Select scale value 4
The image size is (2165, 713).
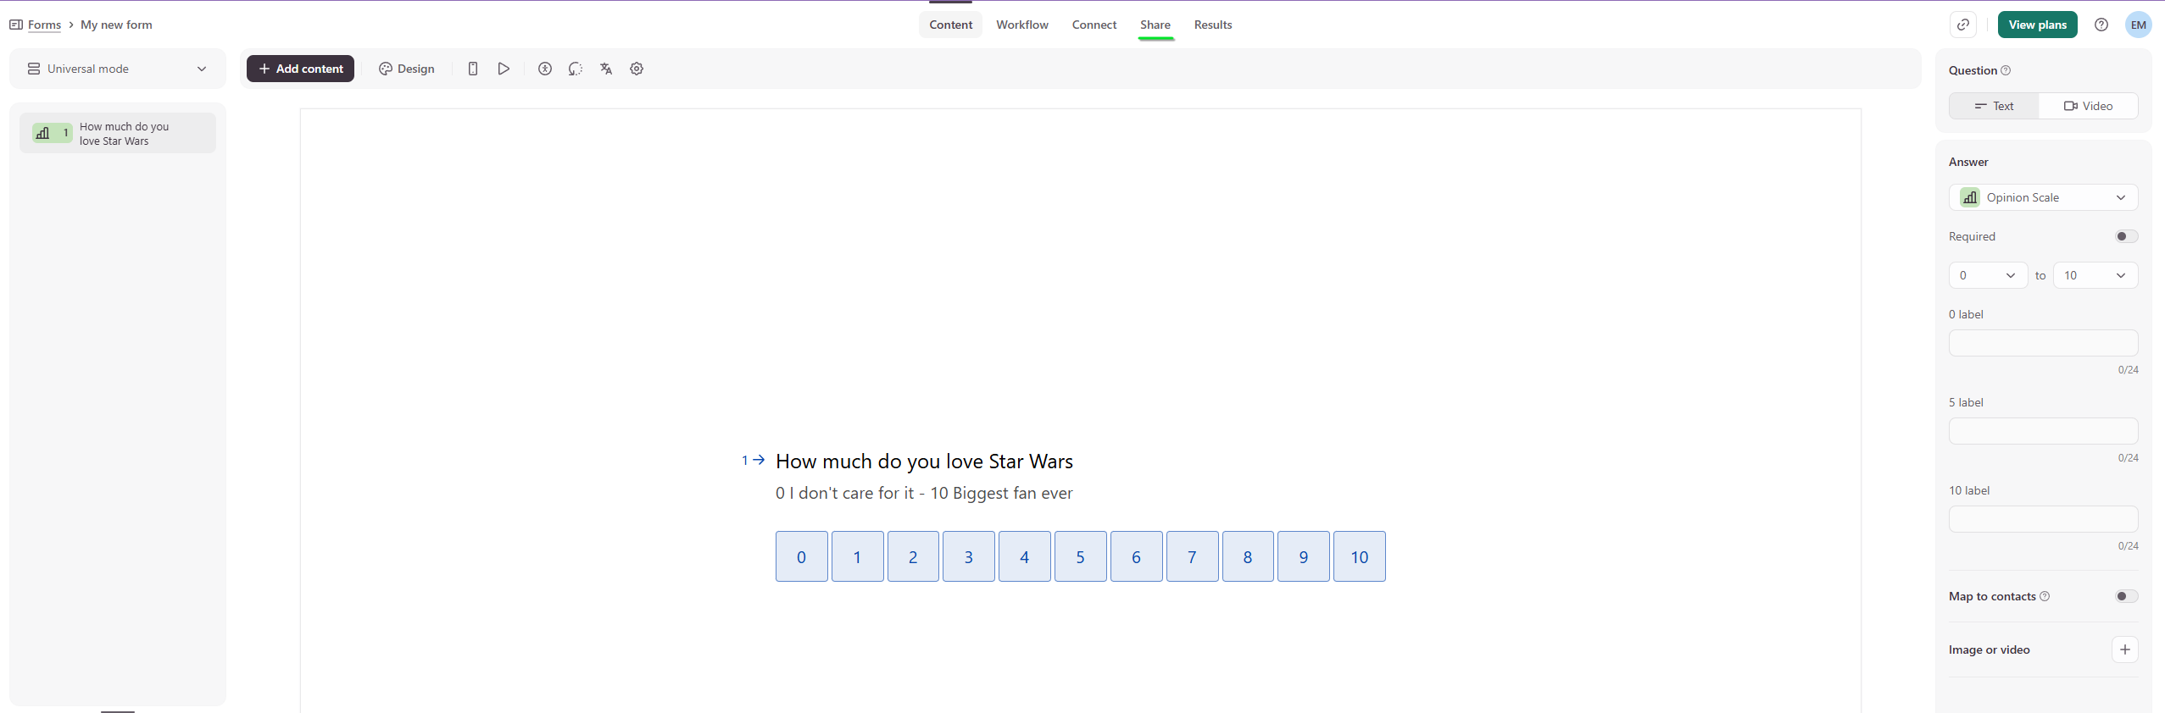1024,556
